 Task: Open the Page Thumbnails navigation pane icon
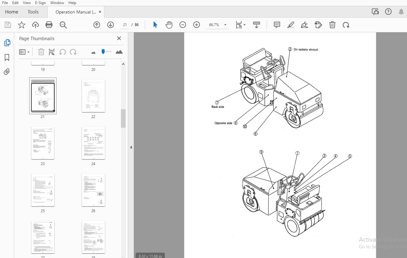7,43
